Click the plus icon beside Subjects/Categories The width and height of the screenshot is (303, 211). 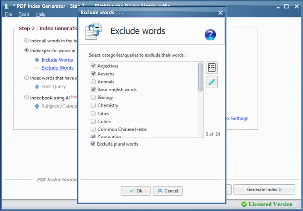(x=37, y=107)
